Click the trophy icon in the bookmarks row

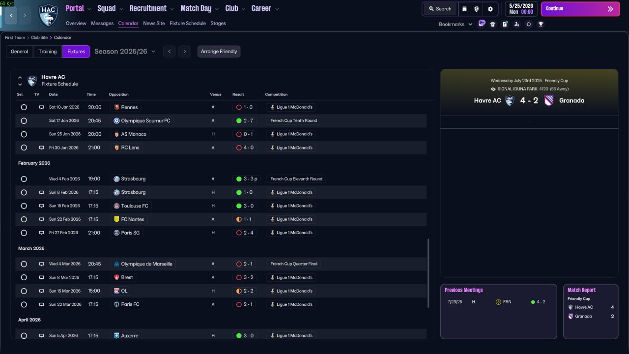(541, 24)
